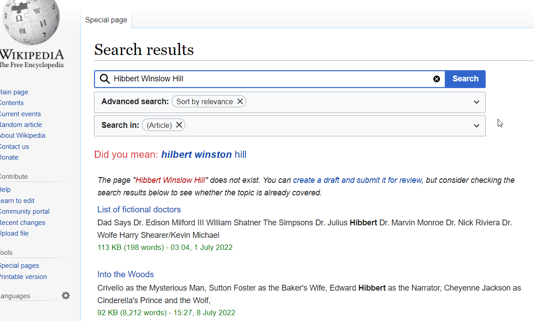The image size is (534, 321).
Task: Click the Sort by relevance tag label
Action: point(205,101)
